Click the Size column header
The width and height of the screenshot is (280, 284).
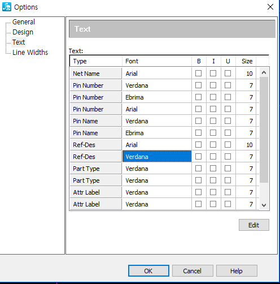coord(247,61)
